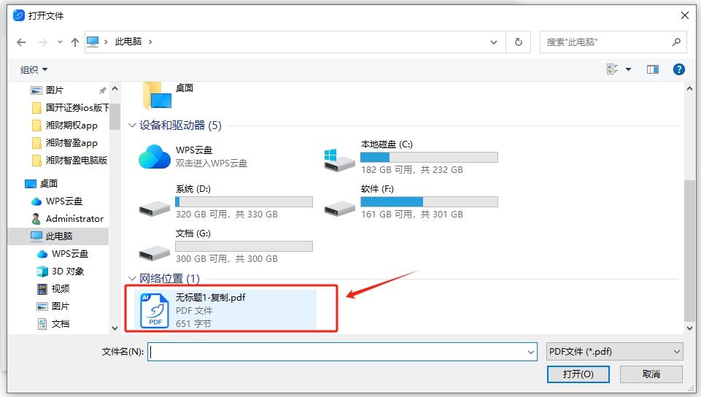Select the WPS云盘 cloud drive icon
Viewport: 701px width, 397px height.
tap(154, 156)
